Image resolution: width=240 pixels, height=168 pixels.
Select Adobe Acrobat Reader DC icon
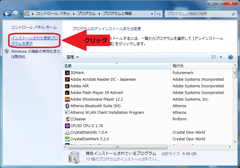(x=67, y=79)
